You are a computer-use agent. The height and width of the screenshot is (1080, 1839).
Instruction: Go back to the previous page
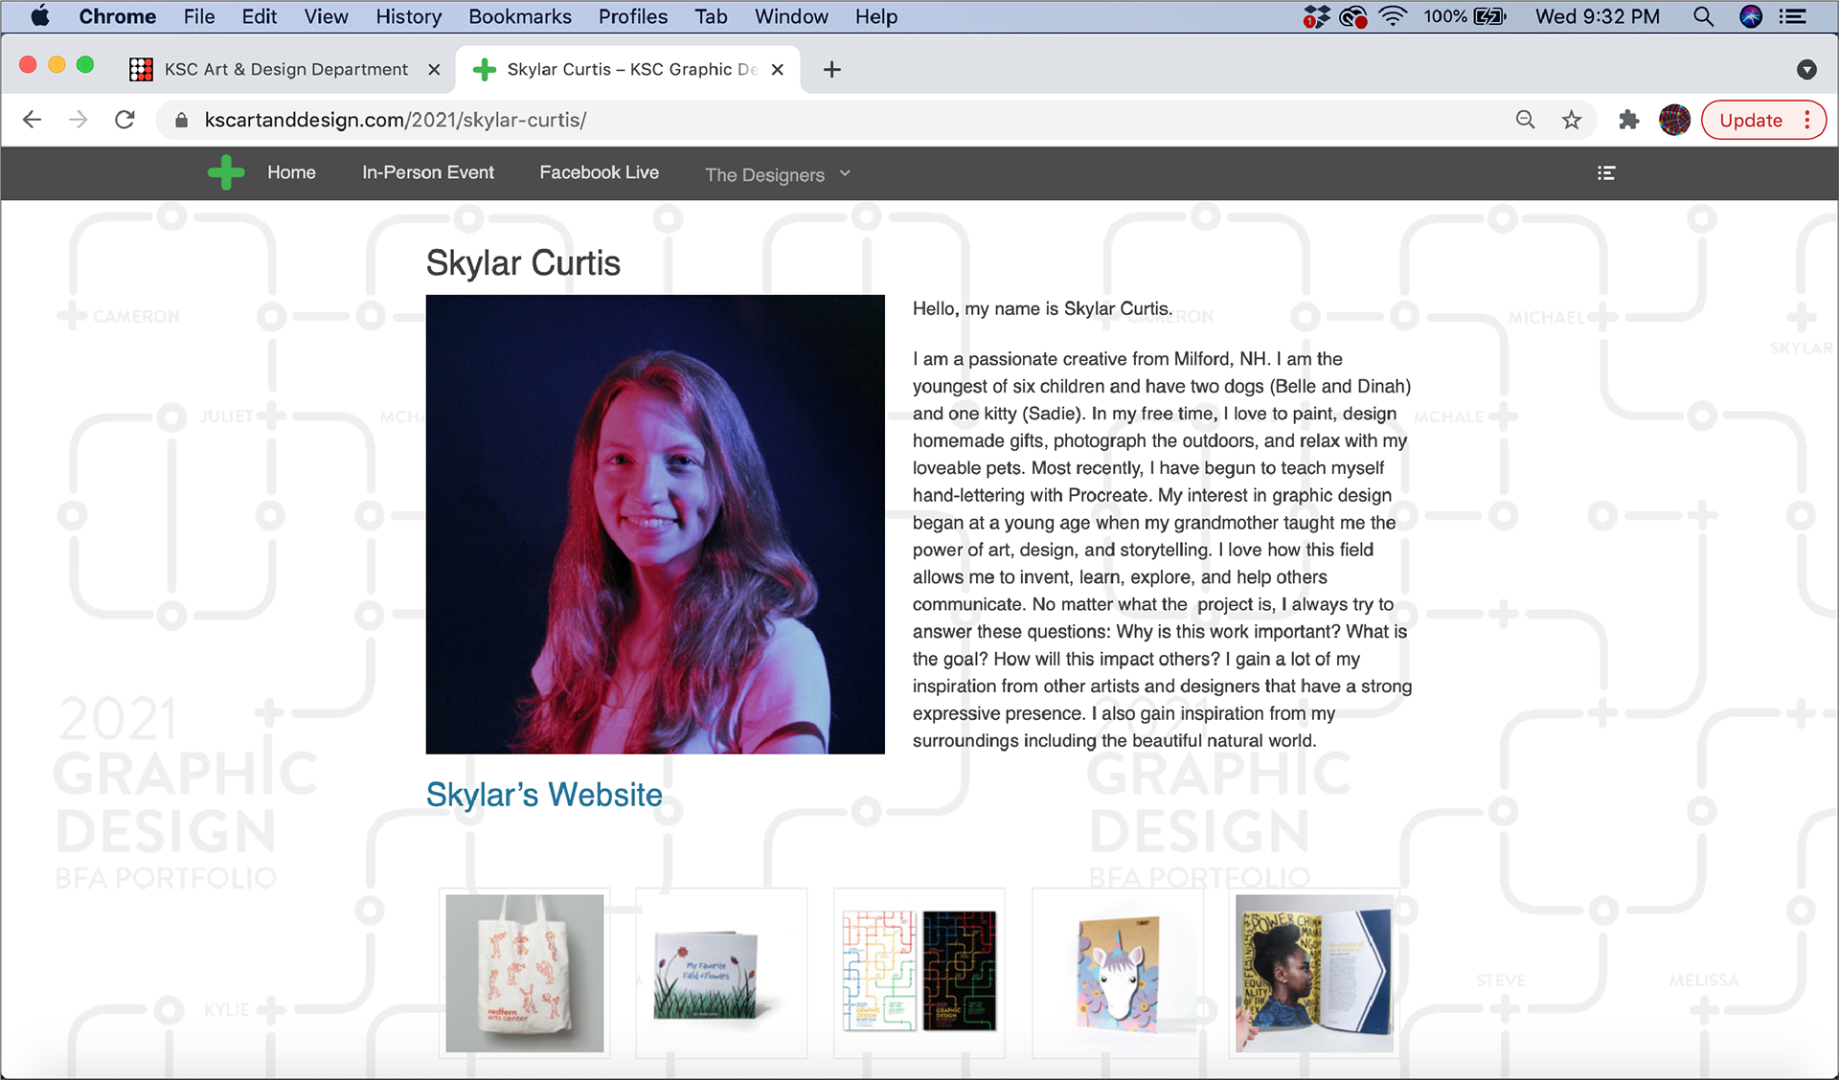pos(33,120)
